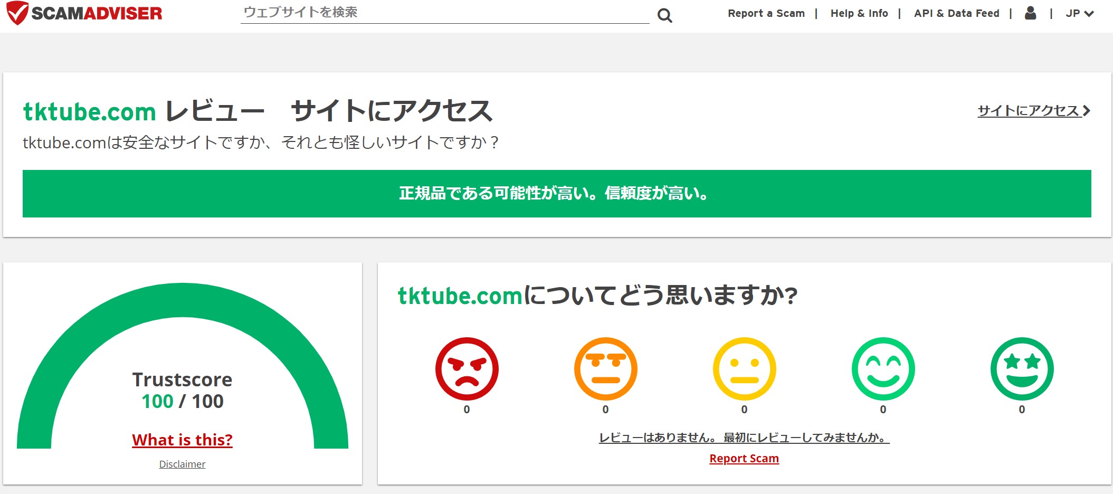
Task: Open API & Data Feed menu
Action: point(957,13)
